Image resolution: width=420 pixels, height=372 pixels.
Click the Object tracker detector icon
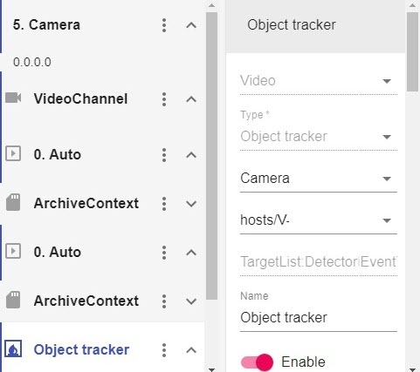coord(13,349)
